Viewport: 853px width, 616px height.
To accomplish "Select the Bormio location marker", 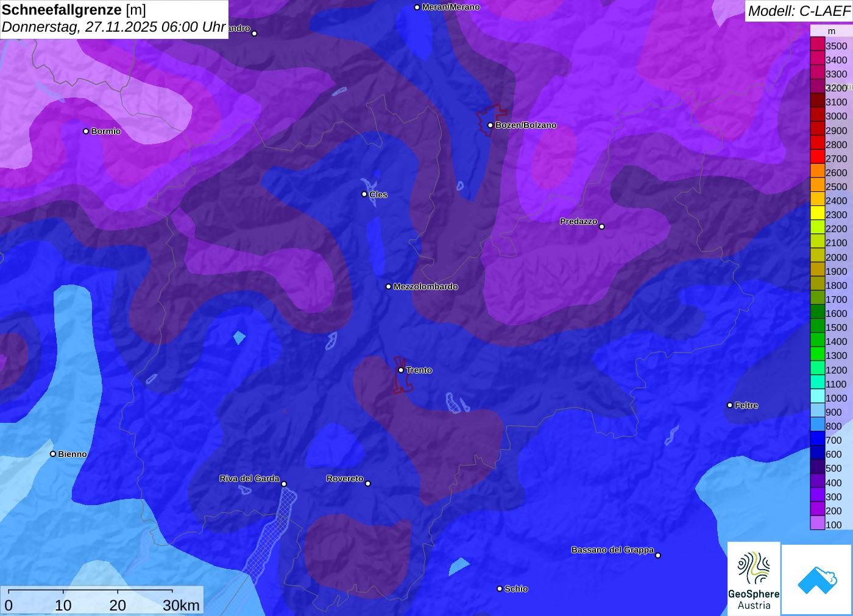I will coord(86,131).
